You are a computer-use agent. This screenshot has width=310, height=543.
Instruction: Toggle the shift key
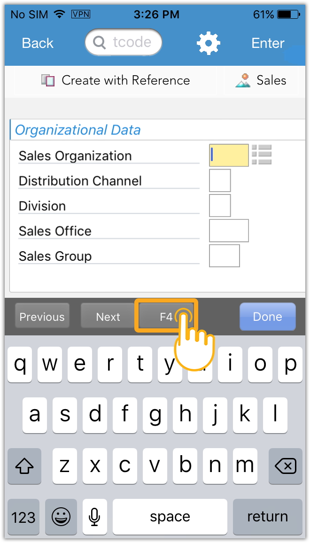(x=24, y=466)
